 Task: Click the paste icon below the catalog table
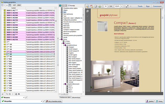click(x=10, y=94)
